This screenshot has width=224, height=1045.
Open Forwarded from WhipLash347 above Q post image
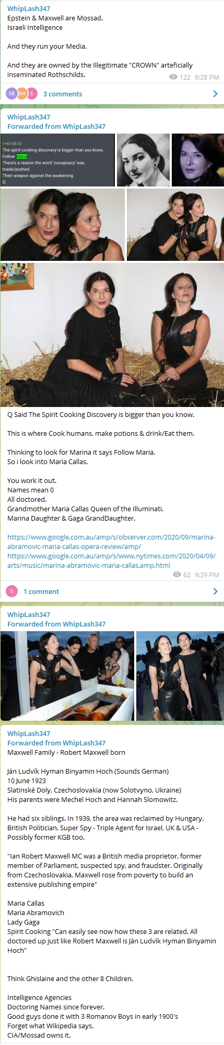point(56,126)
